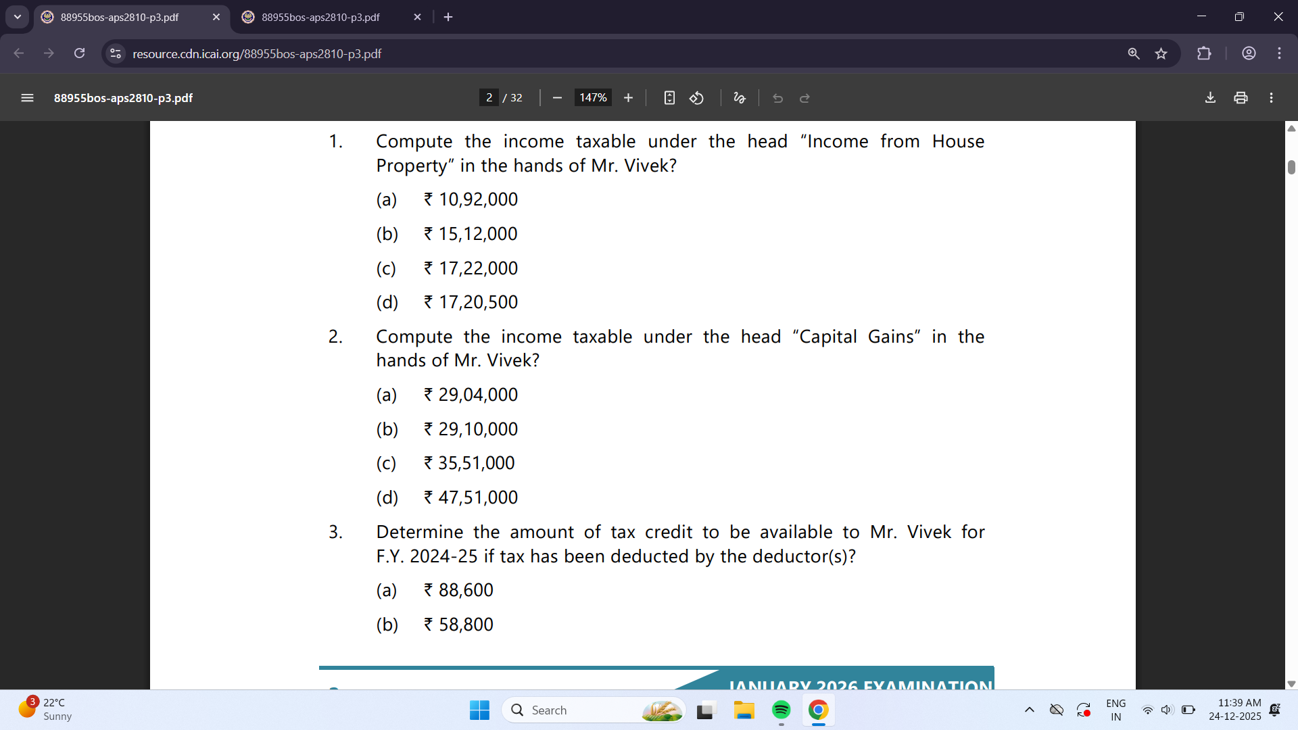The height and width of the screenshot is (730, 1298).
Task: Click the Redo annotation icon
Action: (x=804, y=98)
